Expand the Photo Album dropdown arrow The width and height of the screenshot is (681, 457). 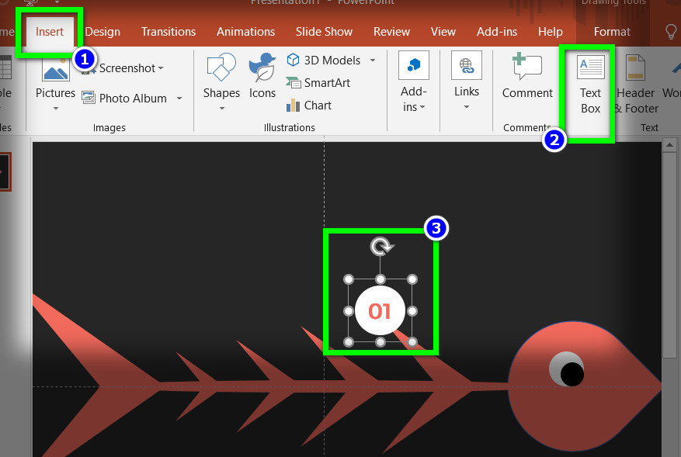[179, 99]
